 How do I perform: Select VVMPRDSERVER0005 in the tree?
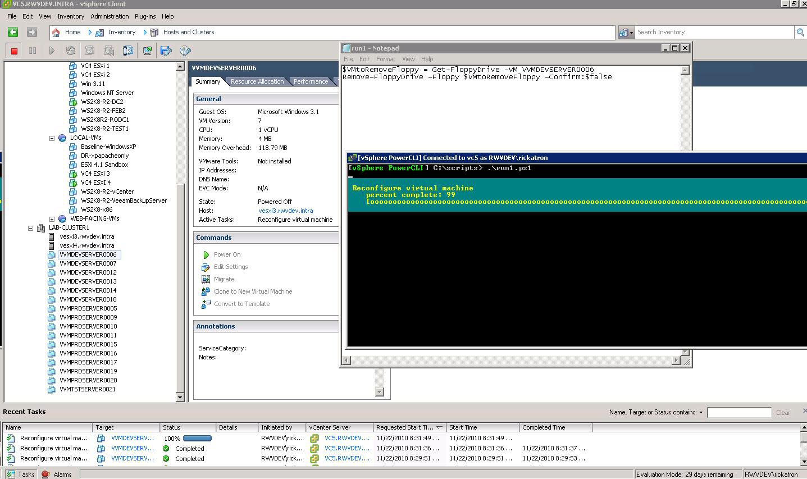point(88,308)
